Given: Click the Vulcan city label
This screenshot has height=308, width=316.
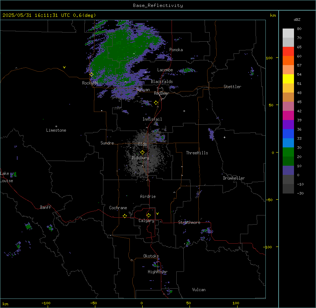Looking at the screenshot, I should click(199, 290).
